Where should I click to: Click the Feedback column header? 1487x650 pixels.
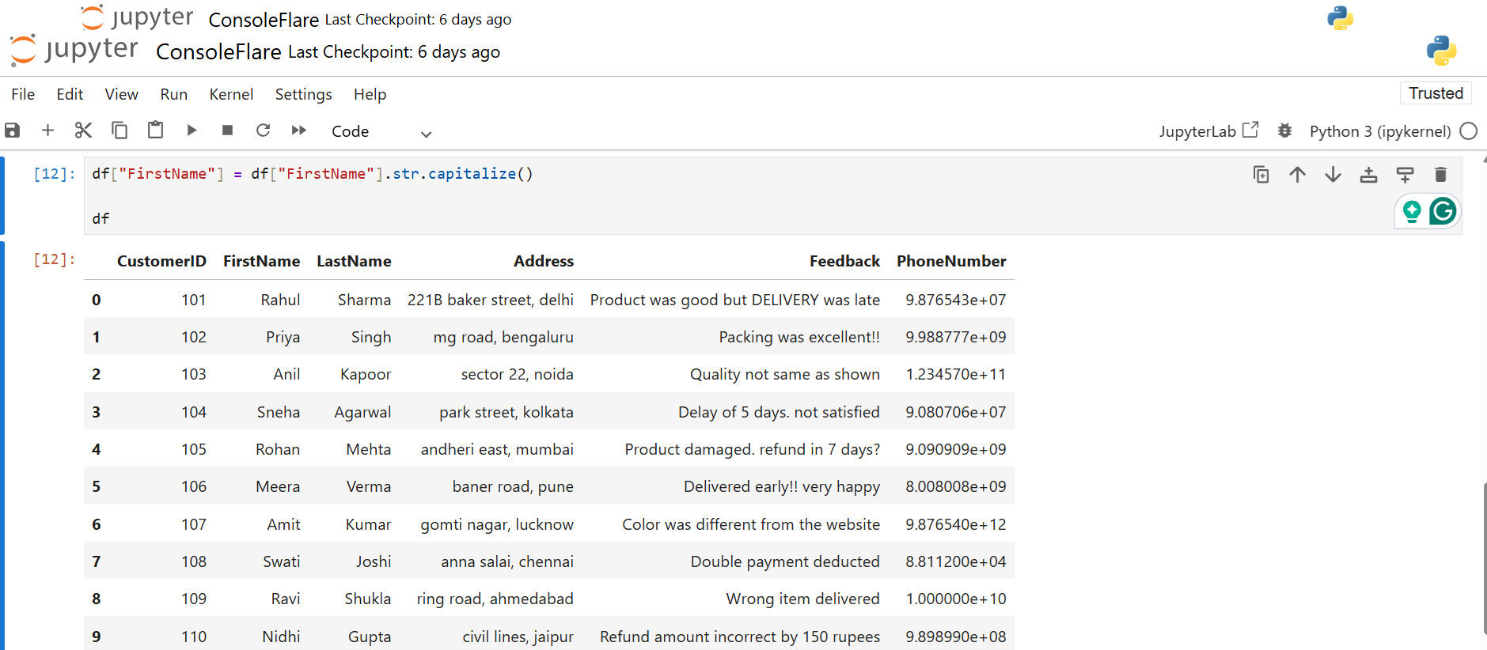click(x=844, y=261)
